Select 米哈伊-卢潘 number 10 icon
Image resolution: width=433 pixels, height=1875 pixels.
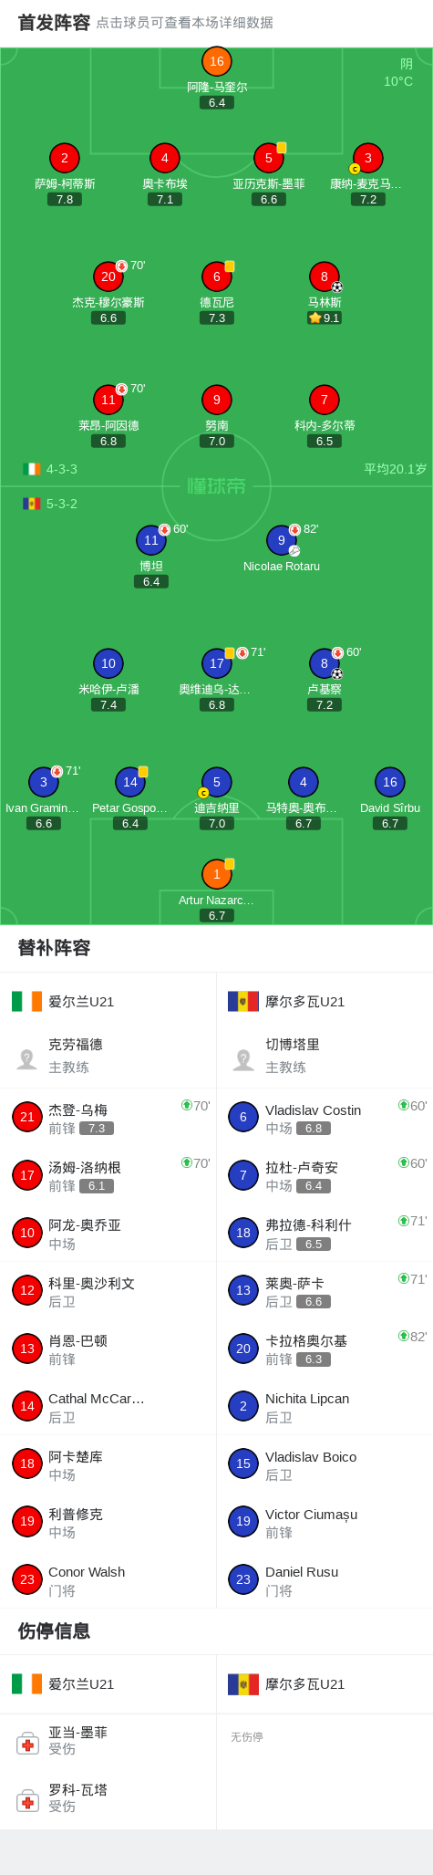pyautogui.click(x=108, y=663)
